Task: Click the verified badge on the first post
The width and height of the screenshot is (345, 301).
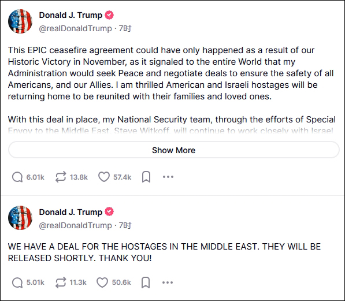Action: [109, 15]
